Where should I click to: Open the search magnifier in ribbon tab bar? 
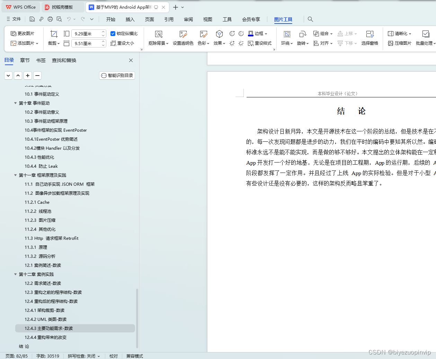coord(310,19)
